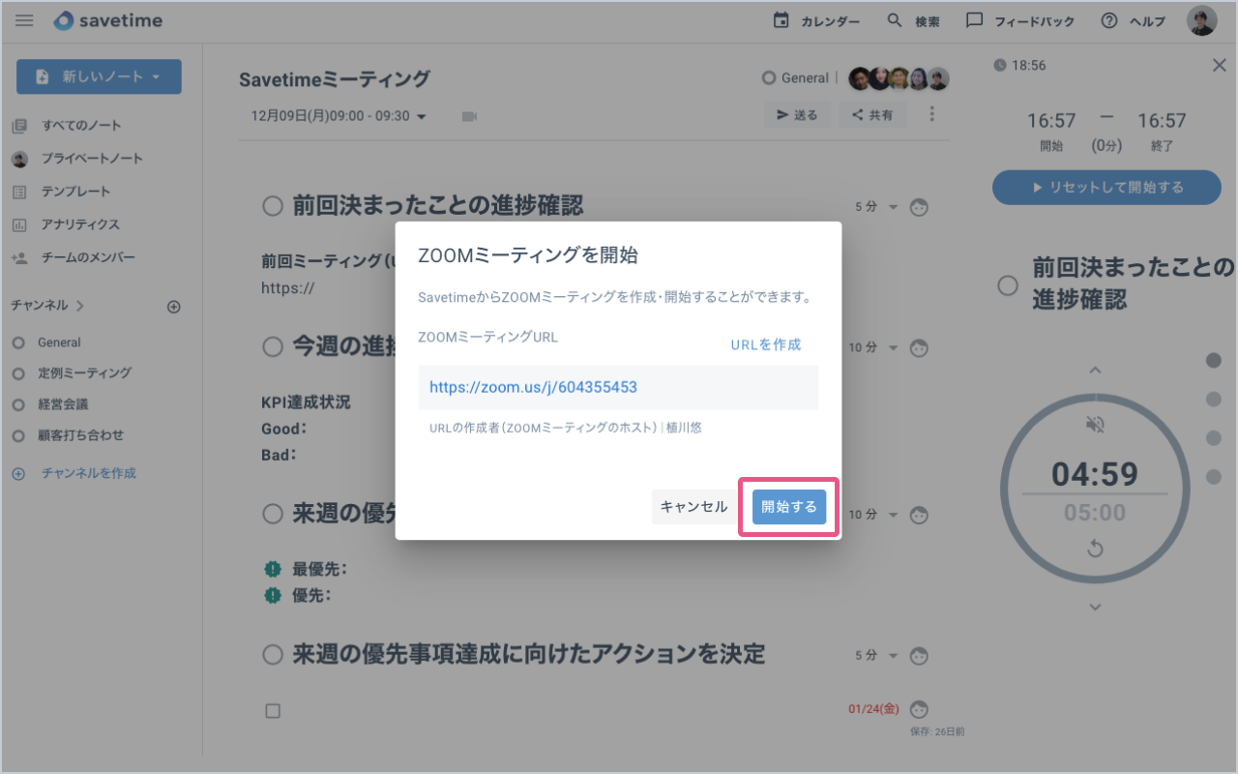Click the 18:56 clock icon
The width and height of the screenshot is (1238, 774).
pos(999,66)
